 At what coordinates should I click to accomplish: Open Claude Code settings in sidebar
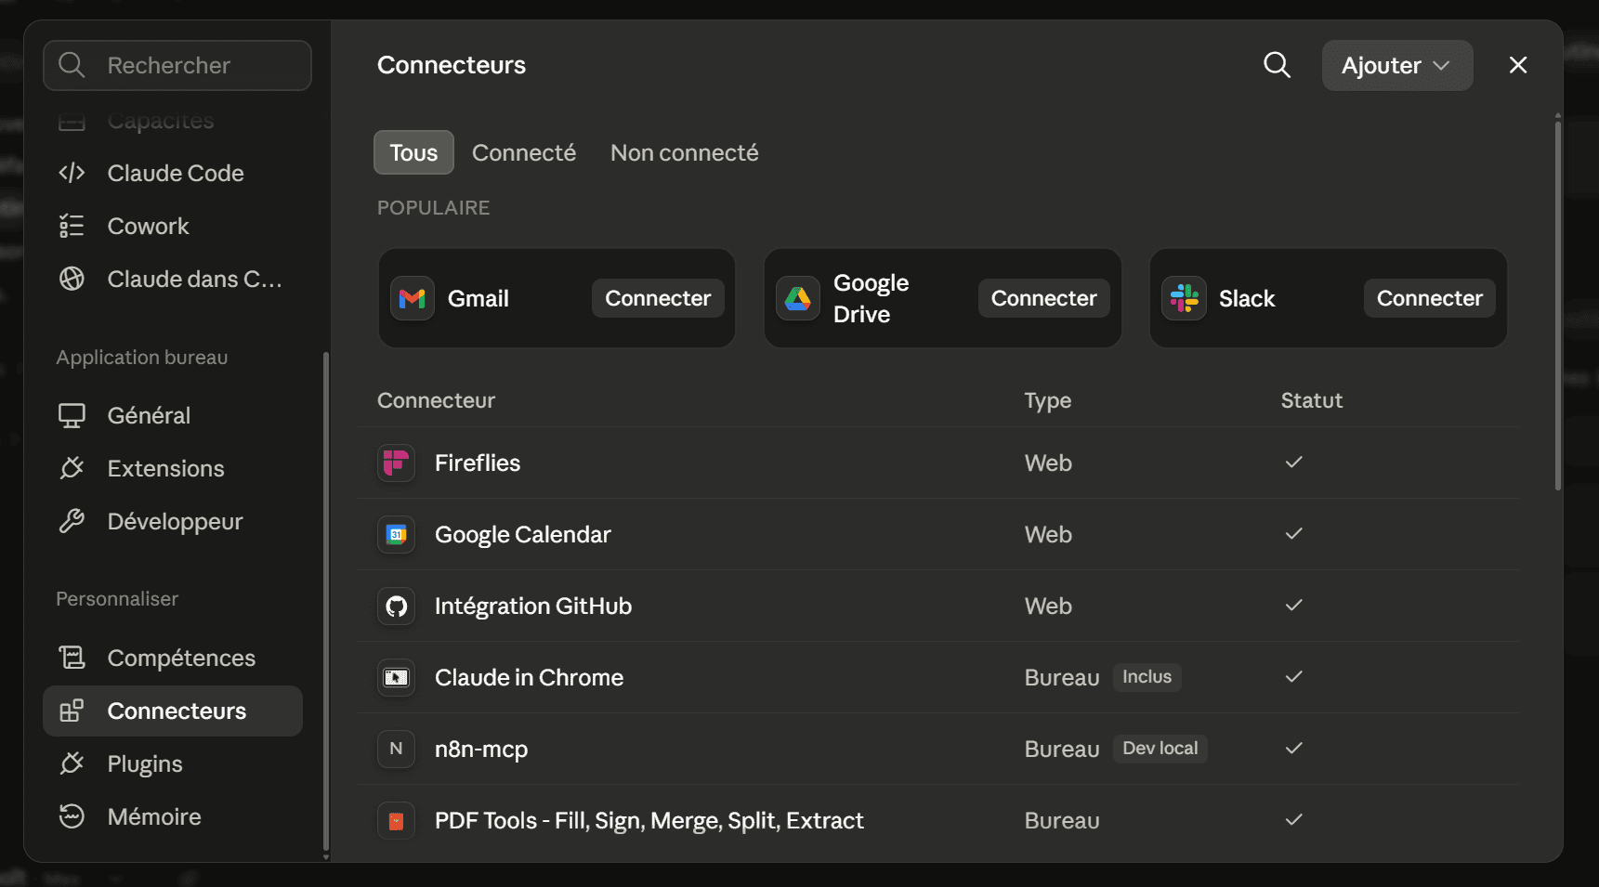pyautogui.click(x=173, y=173)
